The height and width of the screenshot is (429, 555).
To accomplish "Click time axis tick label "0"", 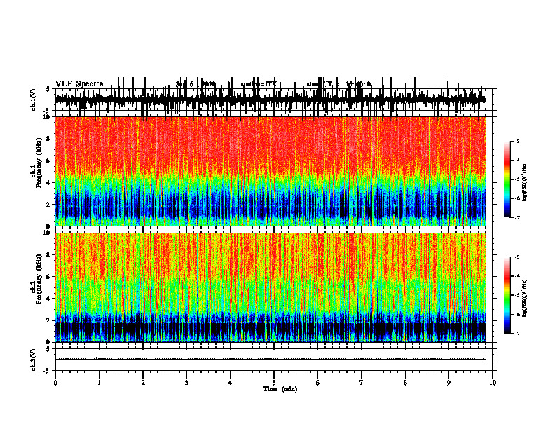I will [x=55, y=383].
